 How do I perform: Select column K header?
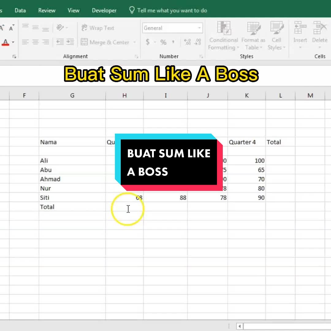click(x=246, y=95)
